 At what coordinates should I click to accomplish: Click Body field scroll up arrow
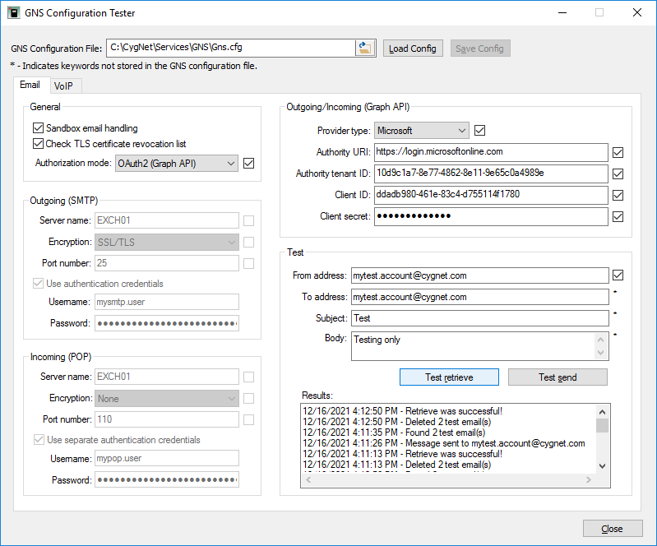pos(601,340)
